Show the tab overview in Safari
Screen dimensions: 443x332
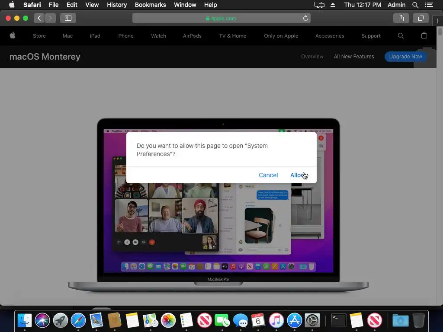[421, 18]
